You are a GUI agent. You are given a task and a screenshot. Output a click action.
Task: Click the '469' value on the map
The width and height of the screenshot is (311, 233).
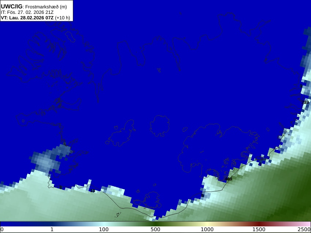coord(228,179)
